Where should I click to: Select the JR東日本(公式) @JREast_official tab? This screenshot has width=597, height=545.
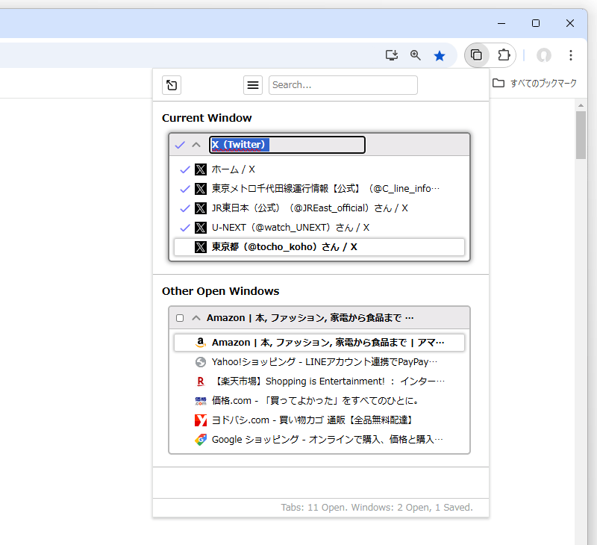click(319, 208)
